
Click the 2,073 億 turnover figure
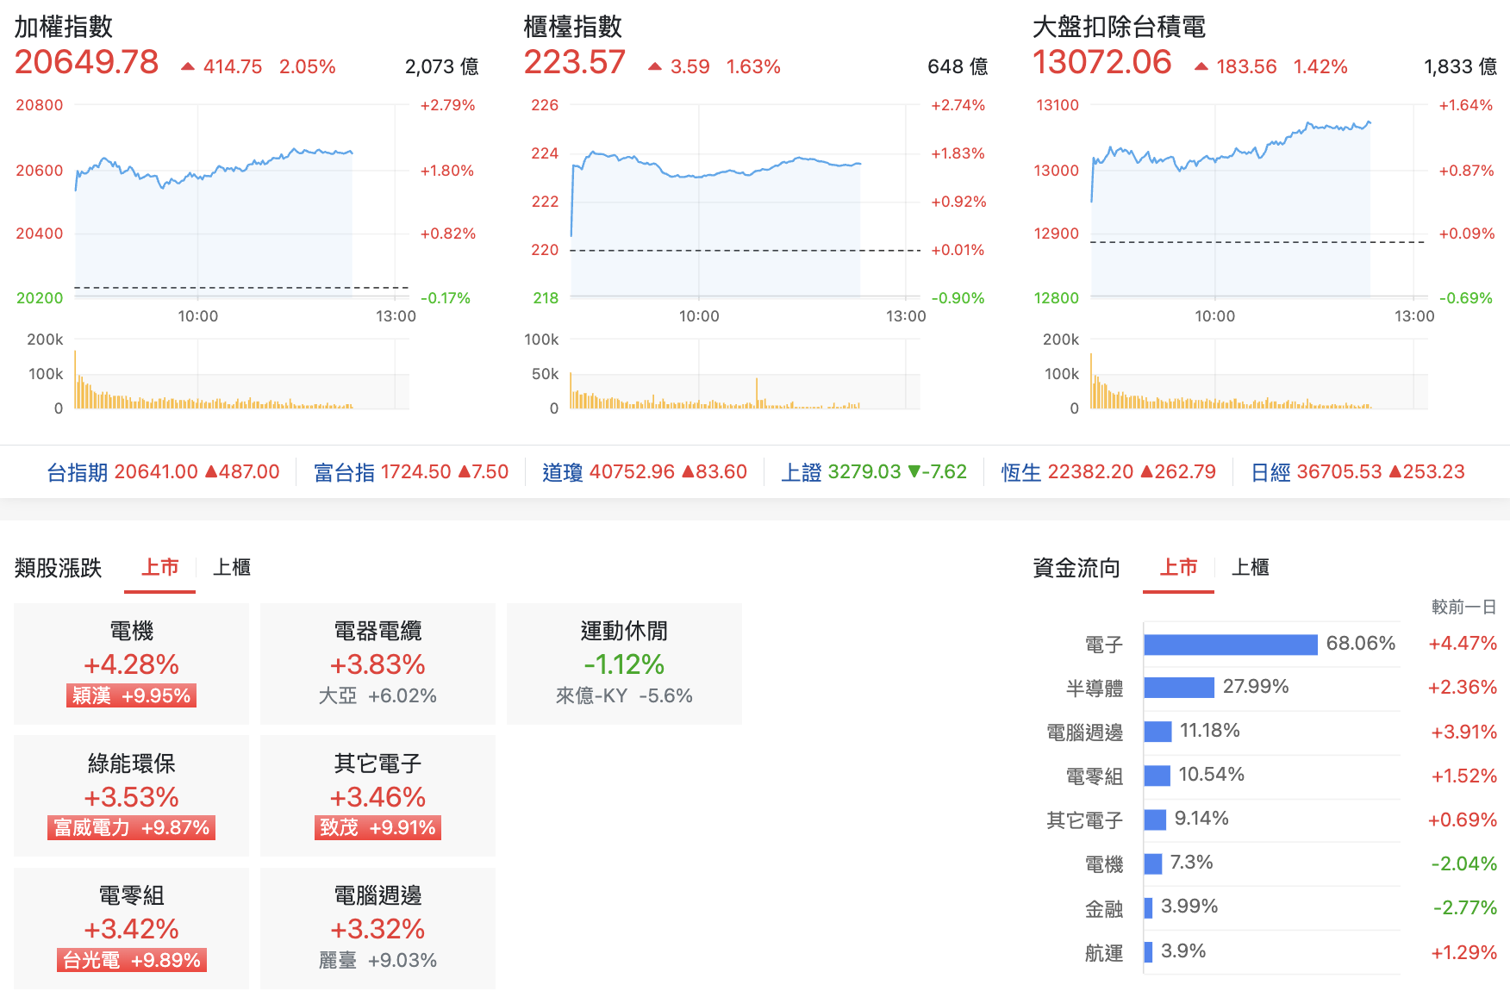click(441, 66)
